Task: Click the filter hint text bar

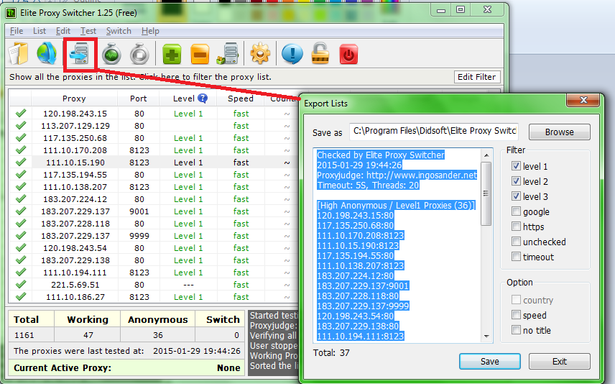Action: pos(140,77)
